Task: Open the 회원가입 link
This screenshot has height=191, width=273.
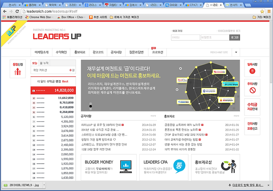Action: tap(177, 31)
